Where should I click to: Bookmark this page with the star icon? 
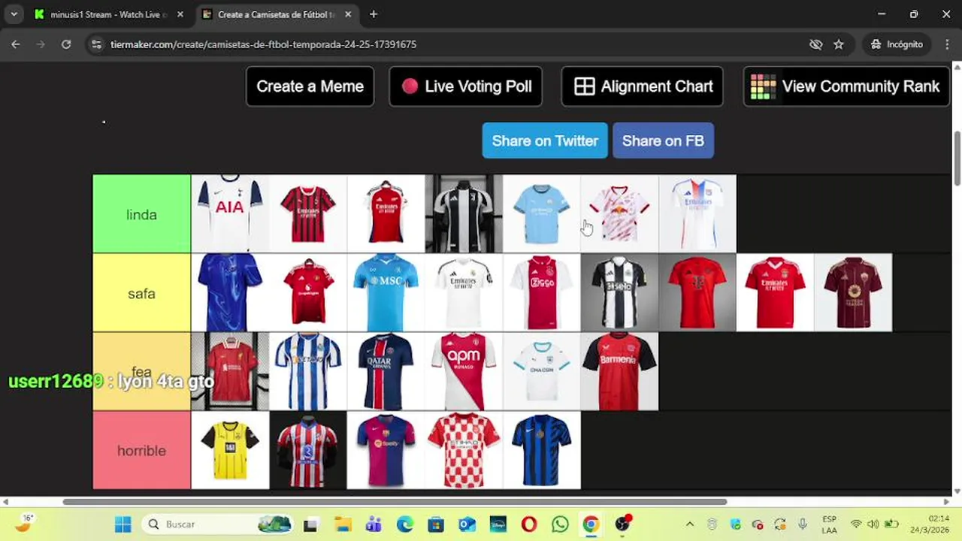point(839,44)
